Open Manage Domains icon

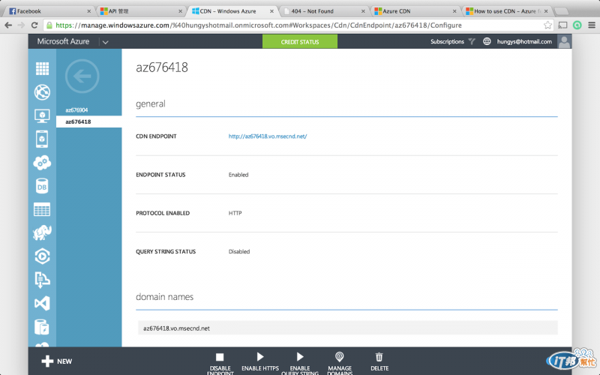pyautogui.click(x=340, y=357)
